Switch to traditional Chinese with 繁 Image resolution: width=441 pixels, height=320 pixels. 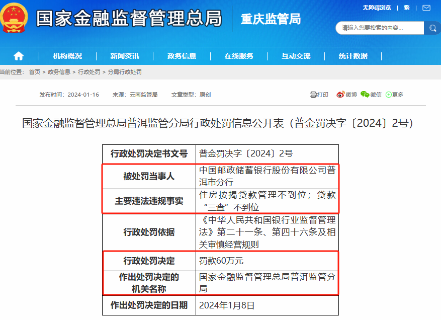click(x=407, y=8)
